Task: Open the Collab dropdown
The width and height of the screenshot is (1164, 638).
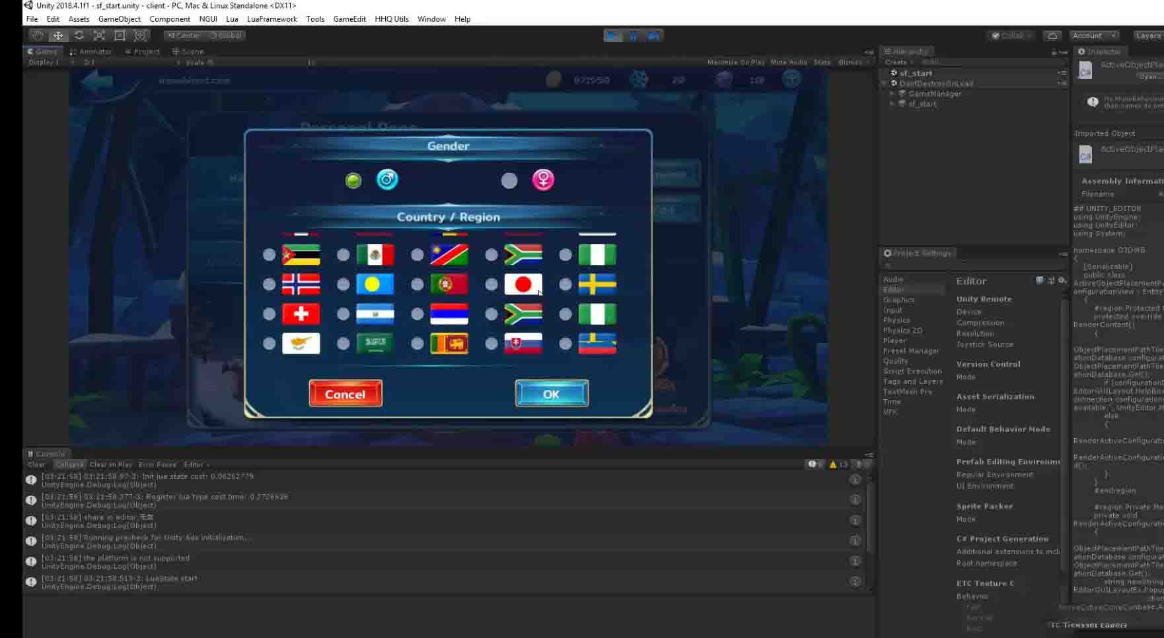Action: coord(1011,36)
